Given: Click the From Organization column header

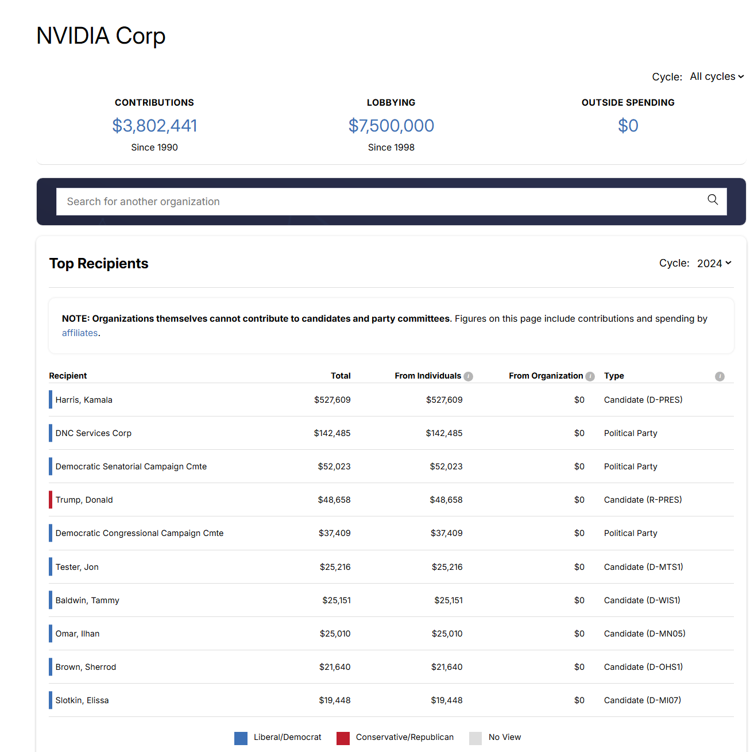Looking at the screenshot, I should click(x=546, y=376).
